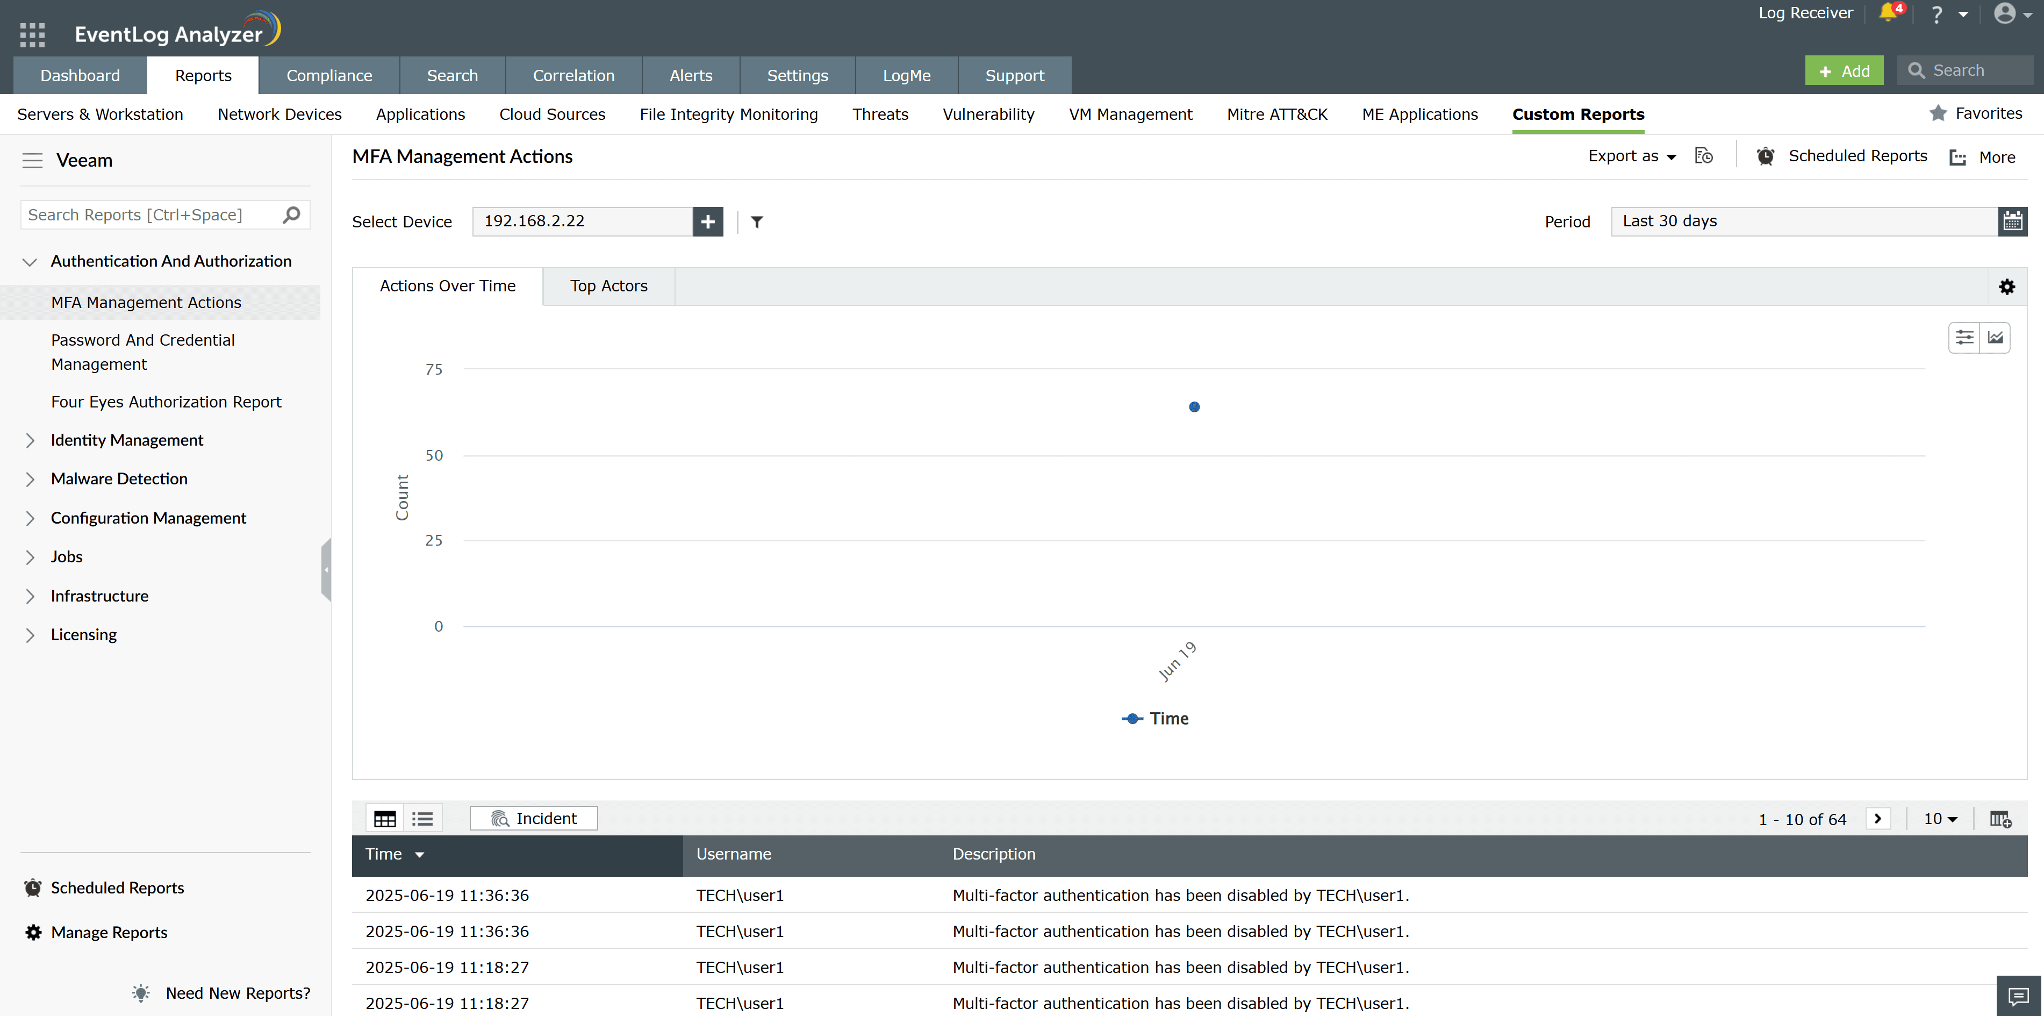
Task: Switch to table grid view
Action: pyautogui.click(x=385, y=818)
